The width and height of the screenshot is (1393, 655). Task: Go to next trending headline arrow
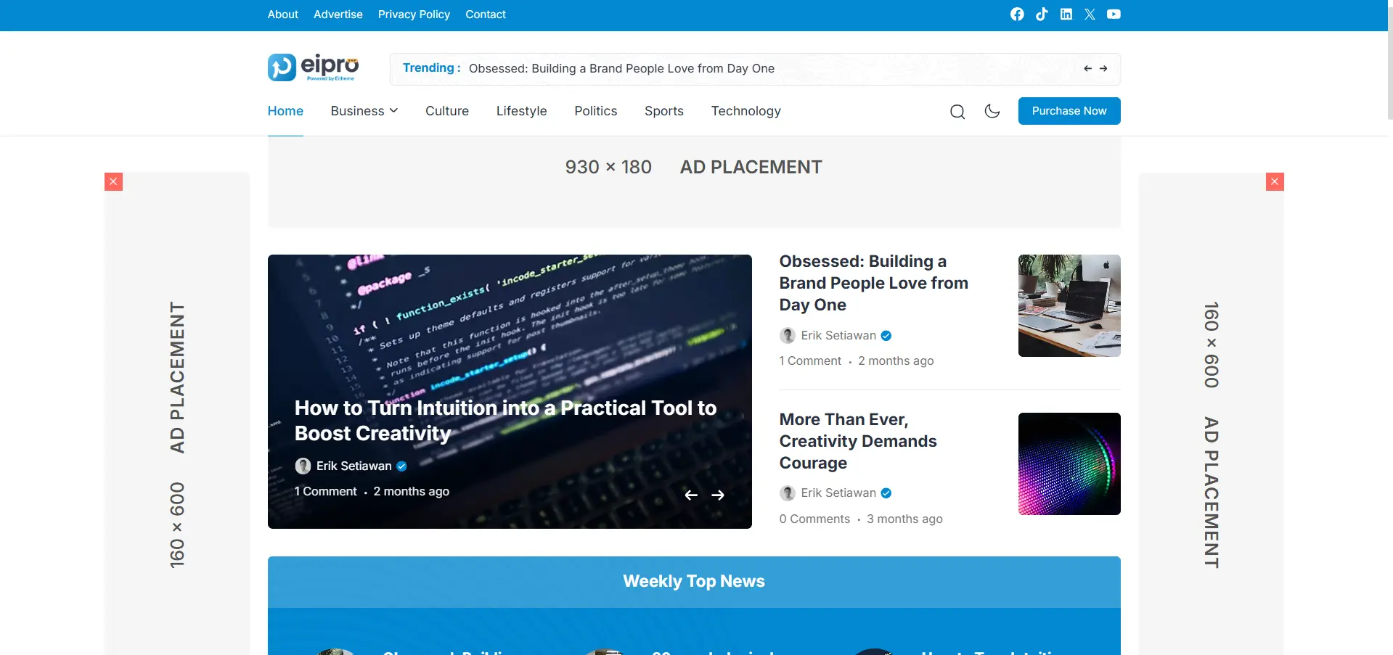pyautogui.click(x=1103, y=69)
